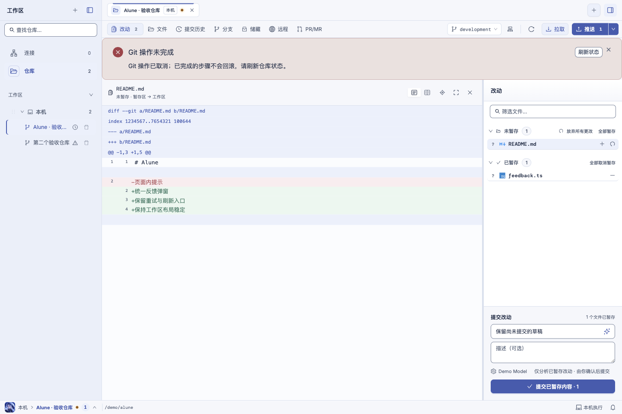Click the branch graph icon beside development
Image resolution: width=622 pixels, height=414 pixels.
[x=510, y=29]
